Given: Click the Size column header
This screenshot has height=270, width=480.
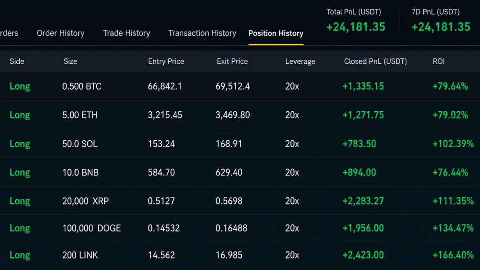Looking at the screenshot, I should click(x=70, y=61).
